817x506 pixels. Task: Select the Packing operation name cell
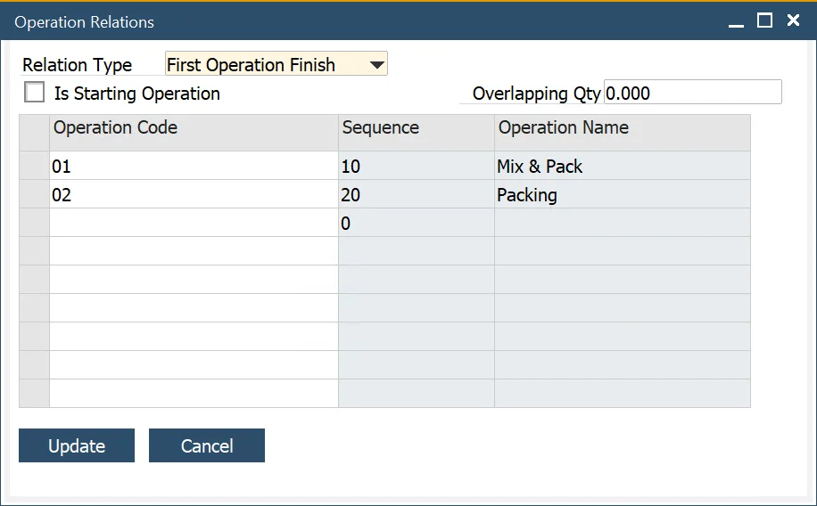pos(622,195)
